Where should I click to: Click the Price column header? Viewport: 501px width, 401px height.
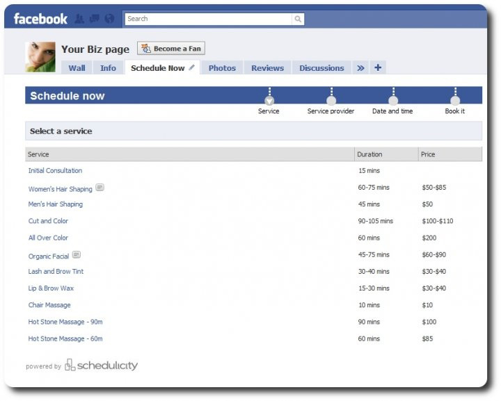[450, 154]
